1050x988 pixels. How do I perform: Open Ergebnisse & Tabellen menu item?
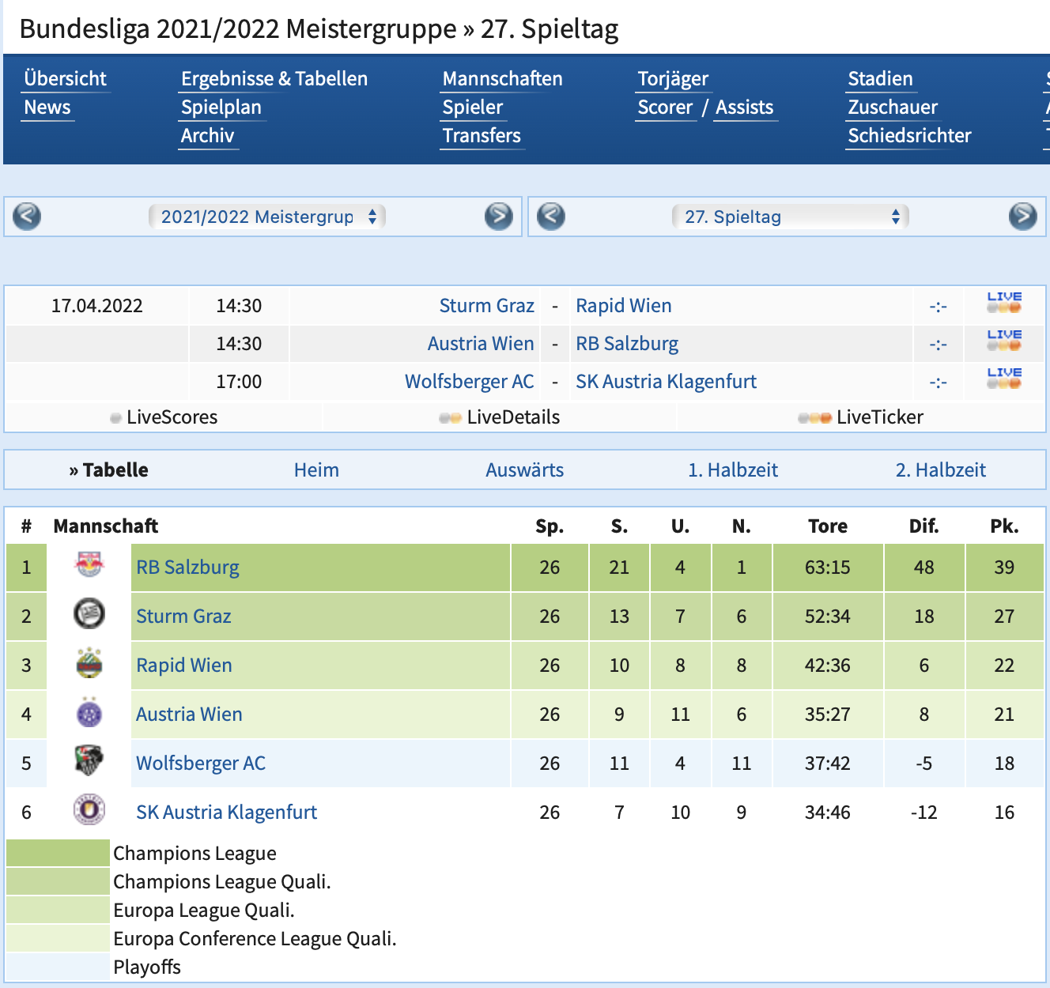coord(274,79)
